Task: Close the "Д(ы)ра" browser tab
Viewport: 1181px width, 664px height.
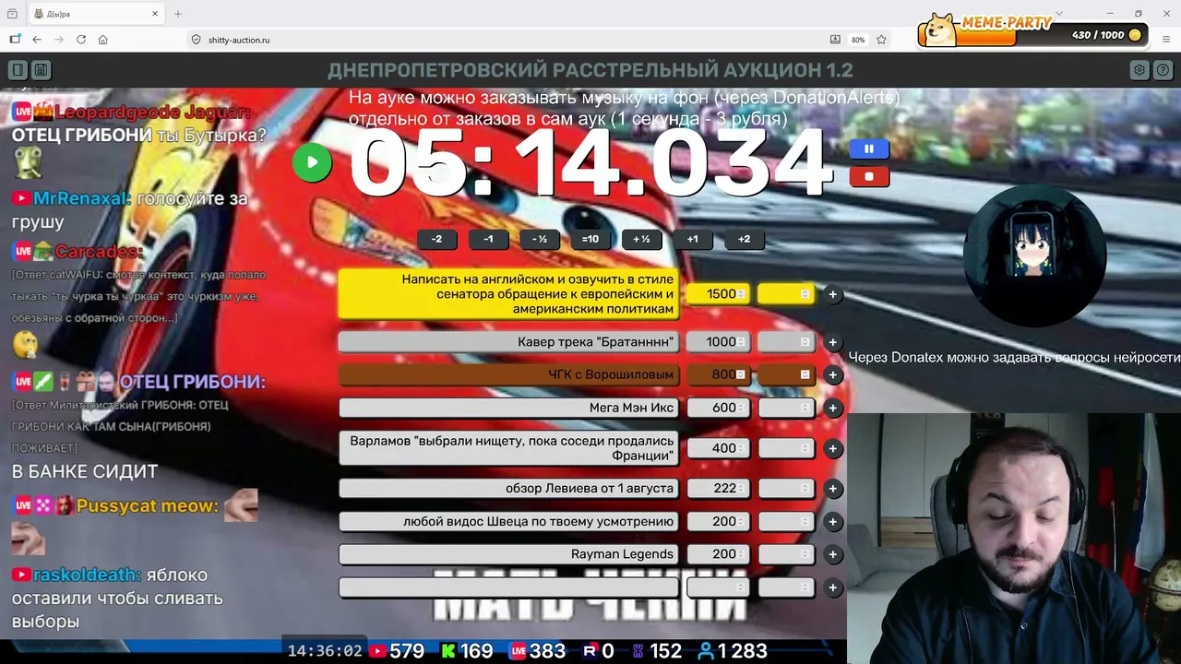Action: point(155,14)
